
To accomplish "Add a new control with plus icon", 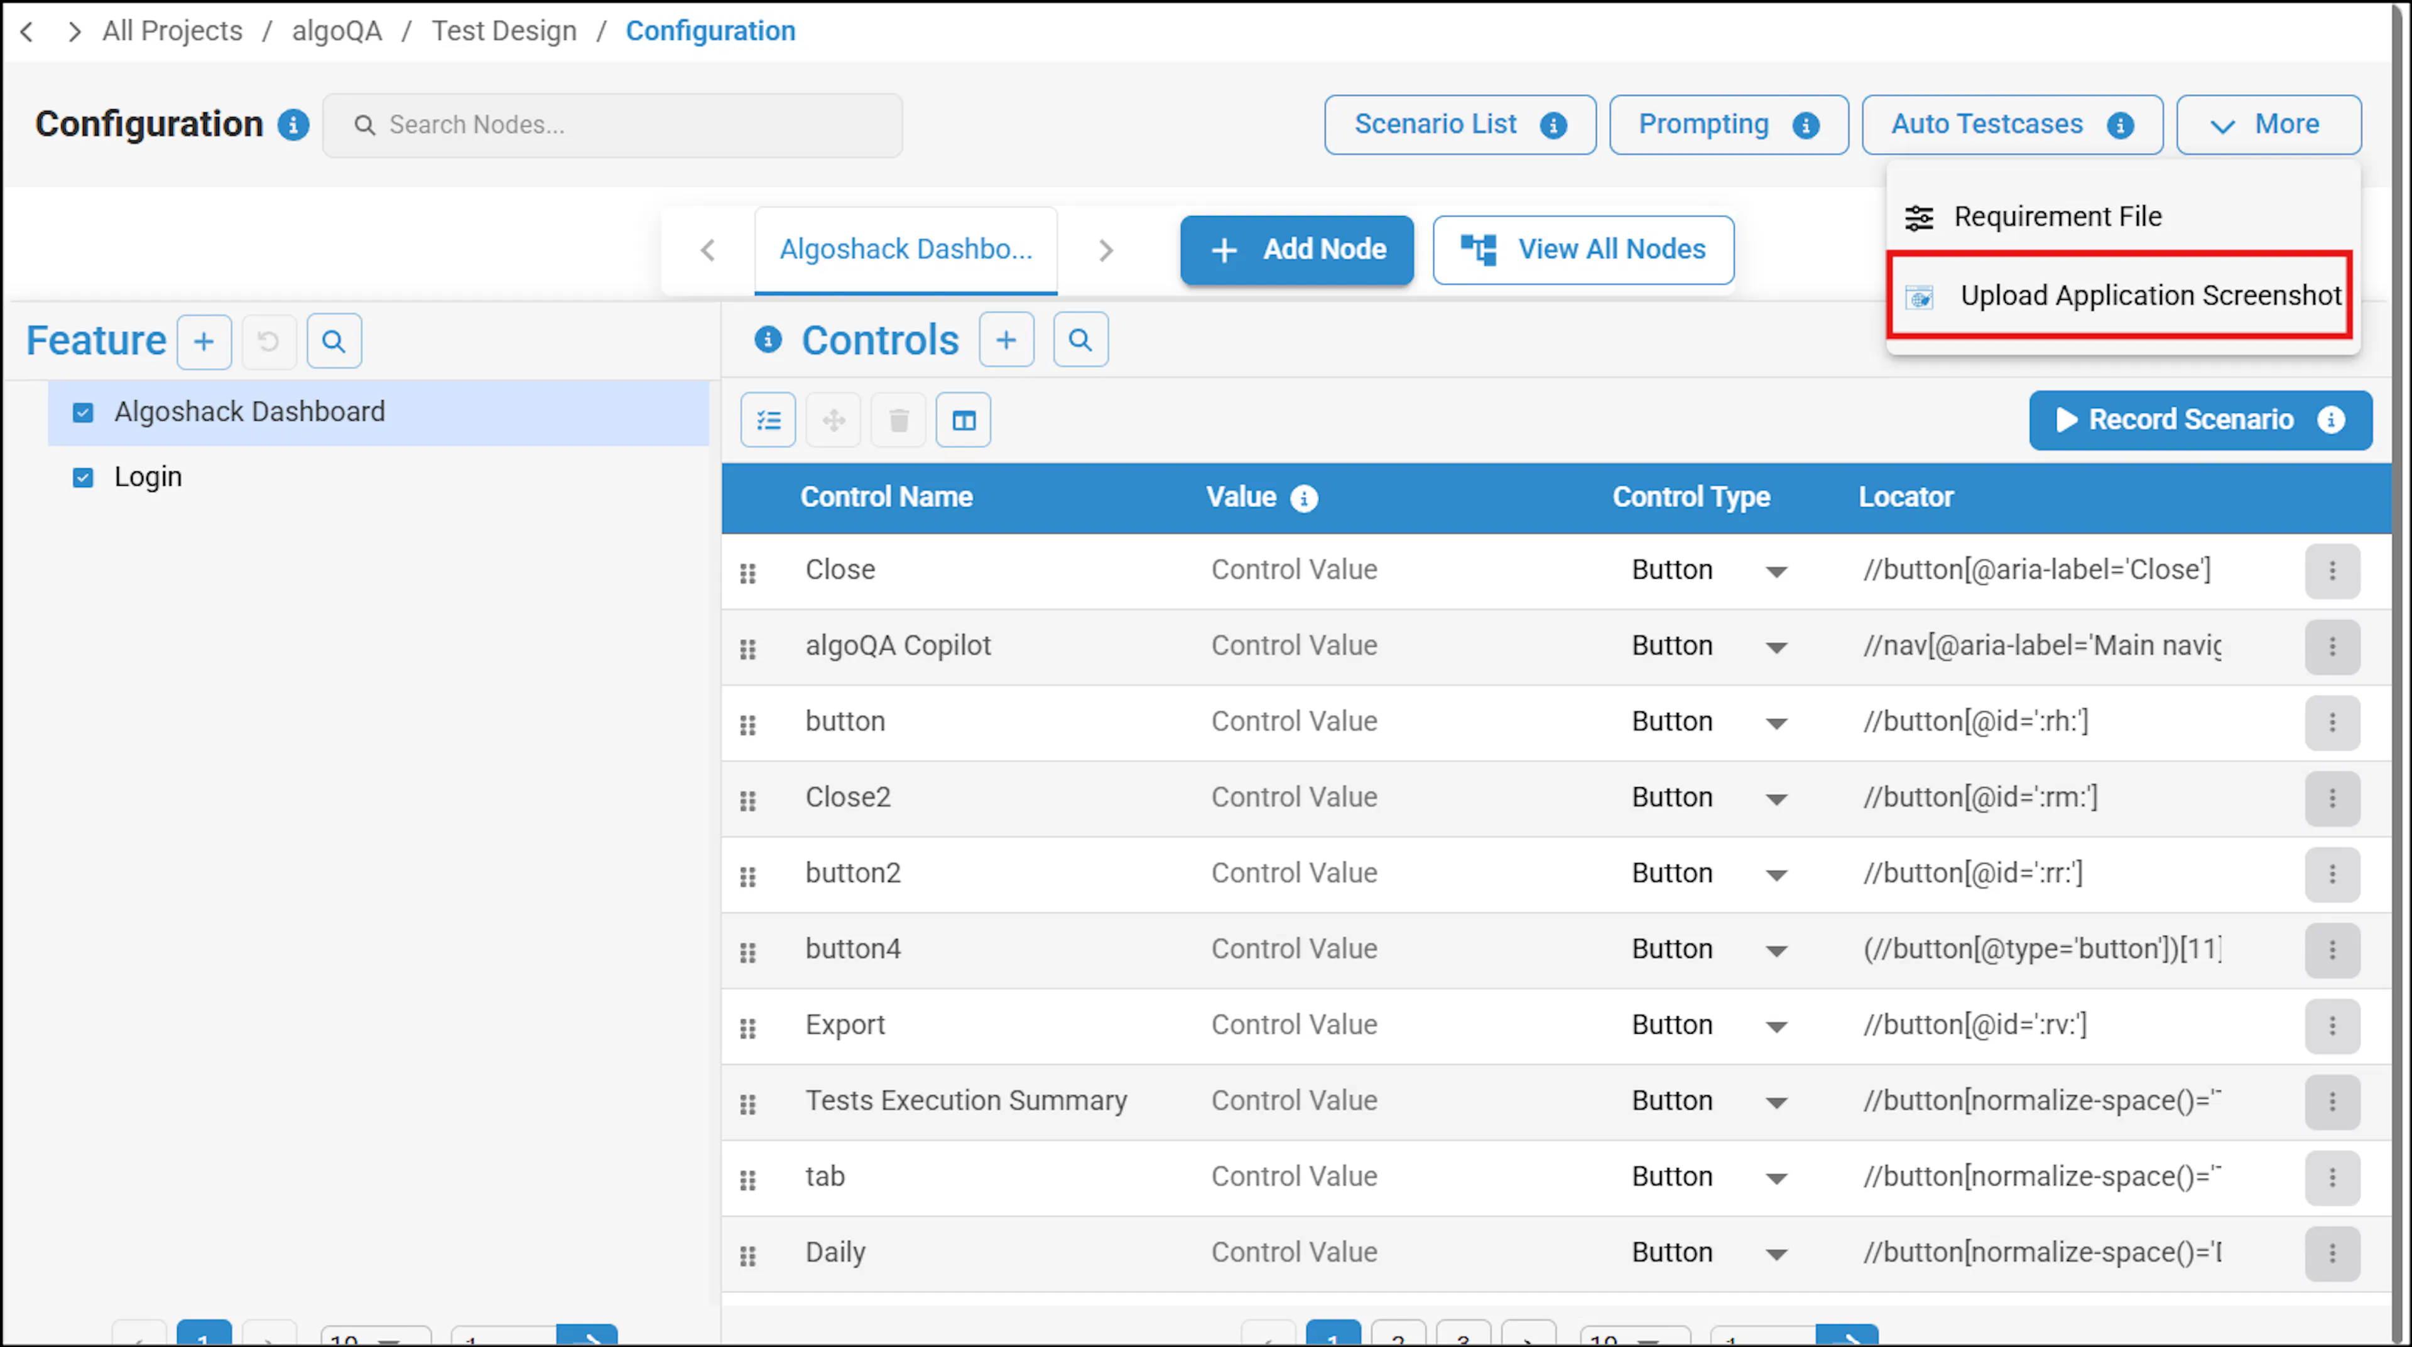I will pyautogui.click(x=1006, y=340).
